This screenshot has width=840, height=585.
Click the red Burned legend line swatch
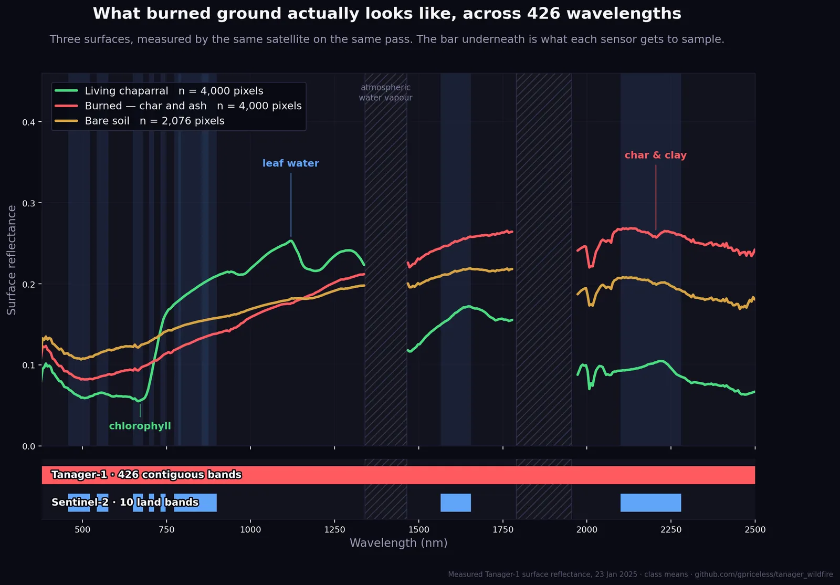click(x=67, y=106)
